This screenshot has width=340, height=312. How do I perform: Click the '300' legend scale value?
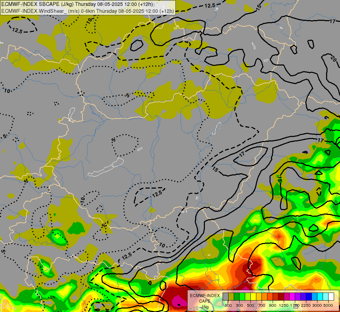click(239, 305)
